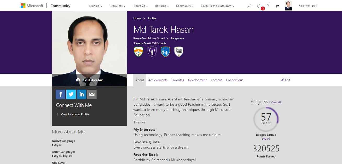342x164 pixels.
Task: Click the Certified MIE badge
Action: [x=179, y=52]
